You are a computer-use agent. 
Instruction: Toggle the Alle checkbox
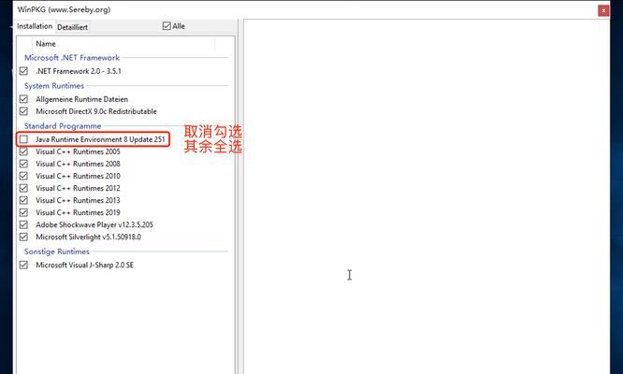pyautogui.click(x=167, y=26)
